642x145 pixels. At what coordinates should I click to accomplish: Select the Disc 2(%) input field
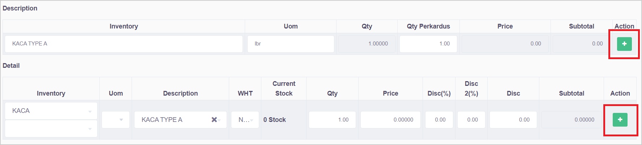click(x=471, y=120)
